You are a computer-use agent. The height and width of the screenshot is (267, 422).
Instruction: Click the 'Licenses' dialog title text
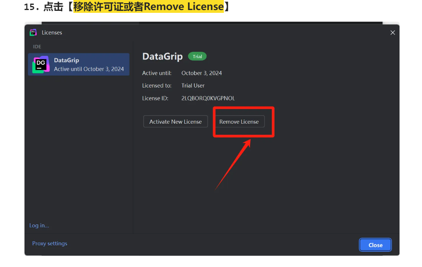coord(52,33)
